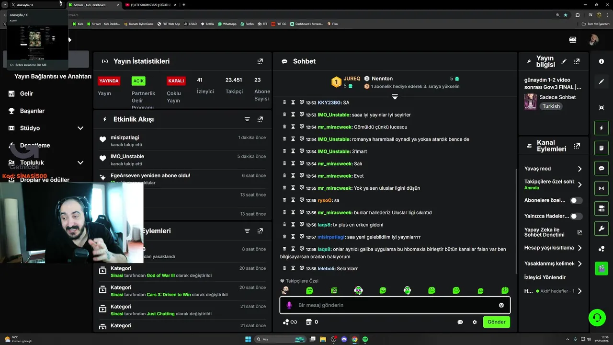This screenshot has height=345, width=613.
Task: Open the profile avatar menu
Action: click(593, 40)
